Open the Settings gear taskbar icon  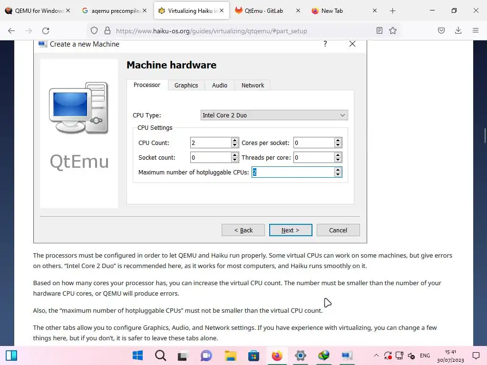(301, 355)
